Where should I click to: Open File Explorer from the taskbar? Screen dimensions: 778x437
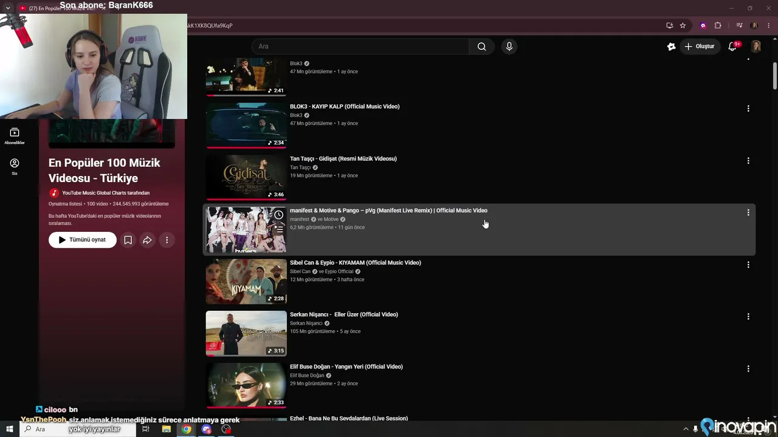point(166,429)
